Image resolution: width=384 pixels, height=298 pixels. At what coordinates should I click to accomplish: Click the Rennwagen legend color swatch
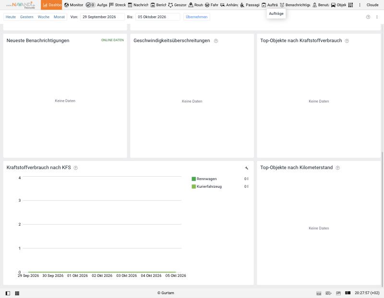coord(194,179)
